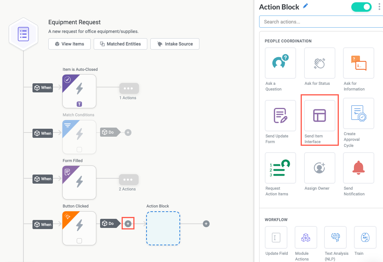Open the three-dot overflow menu
This screenshot has height=262, width=383.
pos(379,7)
